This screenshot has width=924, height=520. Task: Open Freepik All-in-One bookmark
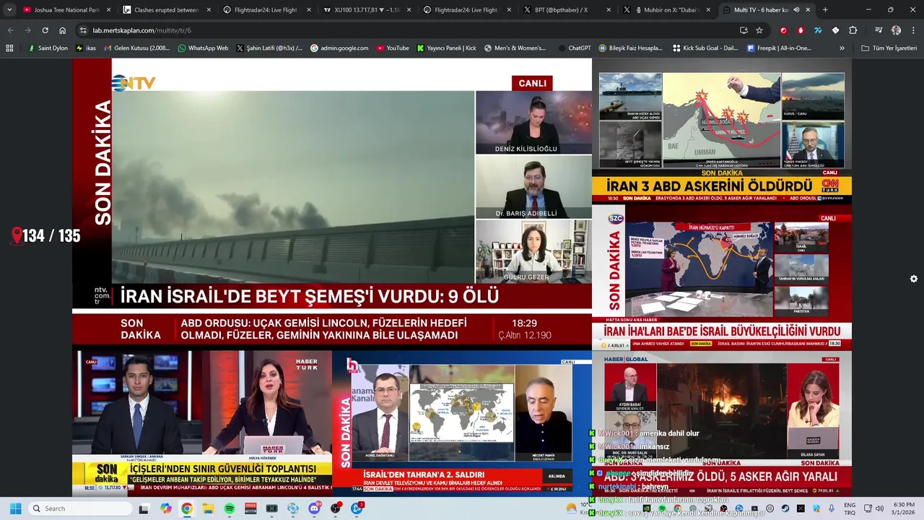(x=779, y=48)
